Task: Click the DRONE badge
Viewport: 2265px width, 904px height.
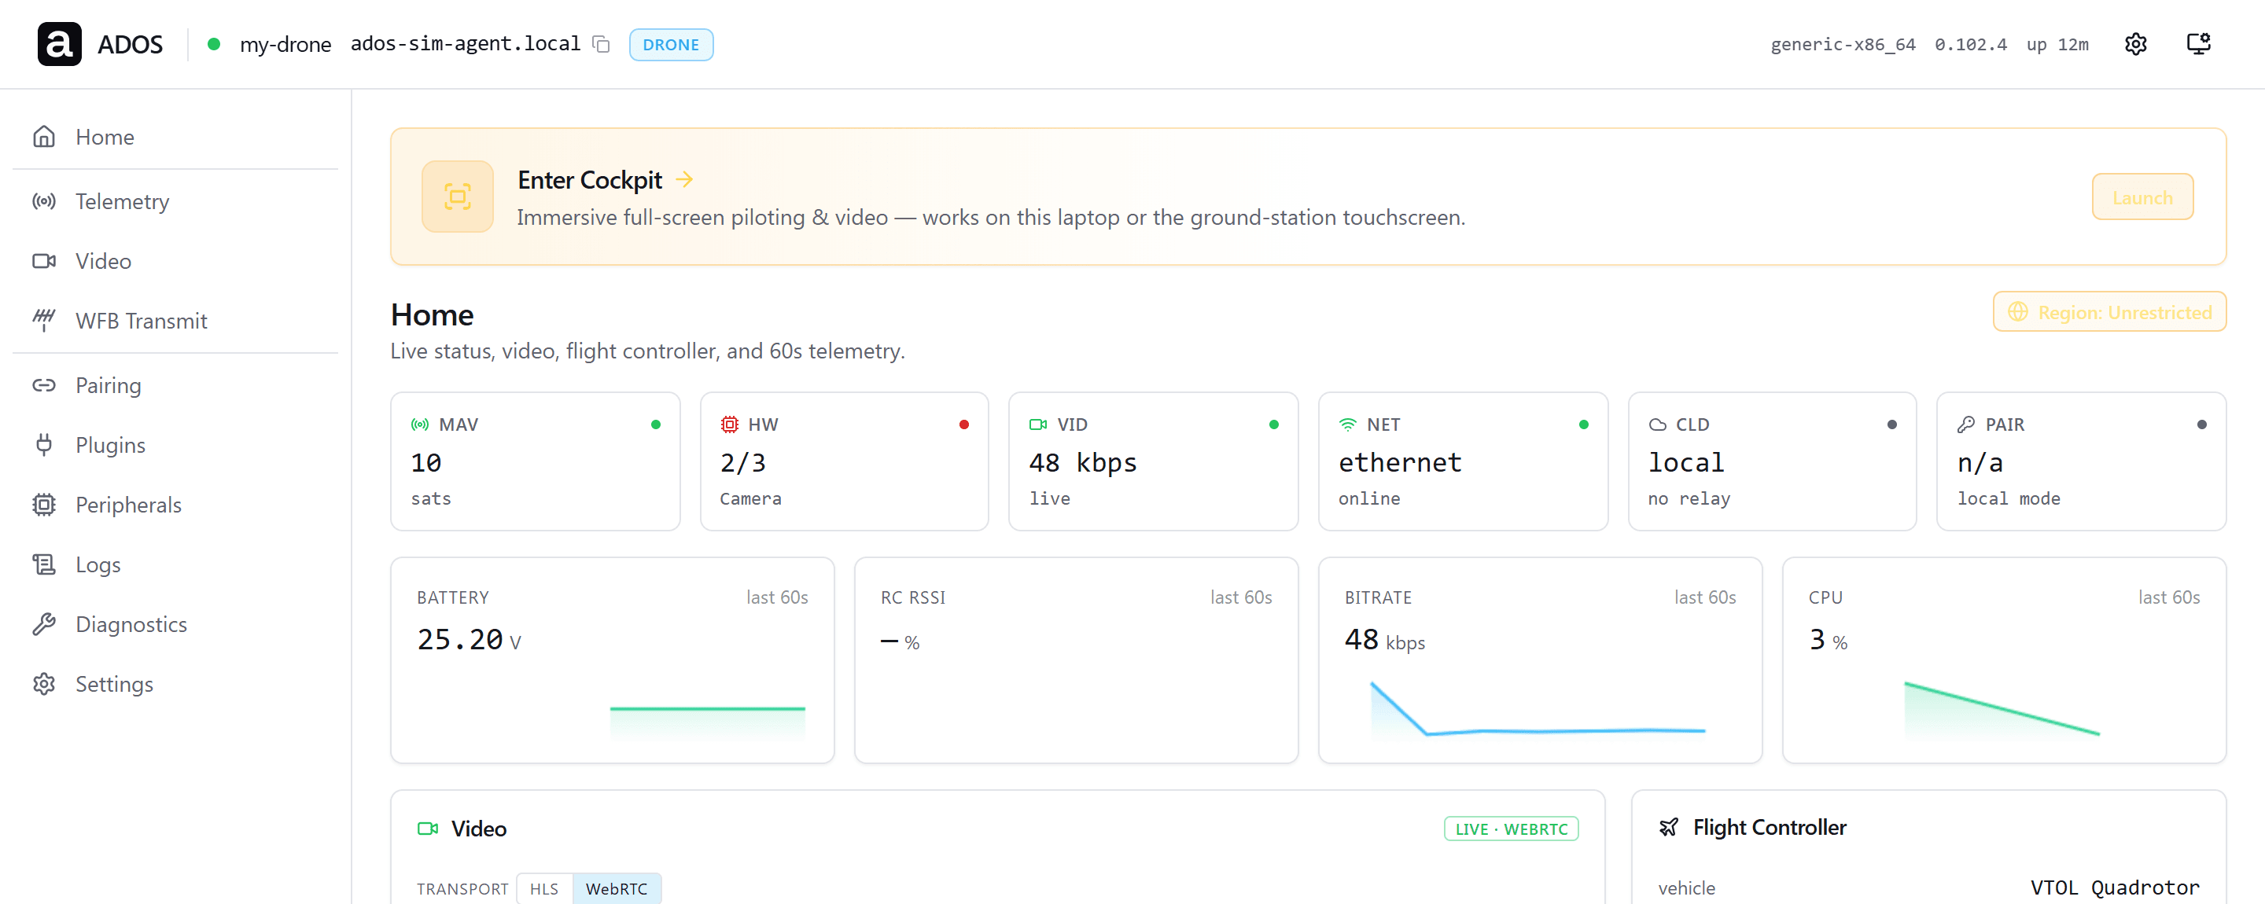Action: (671, 44)
